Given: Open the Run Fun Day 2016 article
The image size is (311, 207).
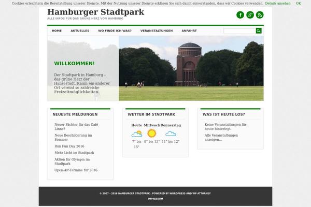Looking at the screenshot, I should pyautogui.click(x=69, y=146).
